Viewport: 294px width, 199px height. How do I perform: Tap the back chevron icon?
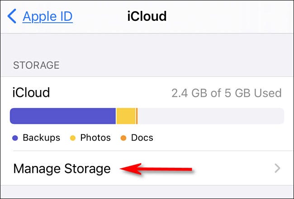pyautogui.click(x=12, y=17)
